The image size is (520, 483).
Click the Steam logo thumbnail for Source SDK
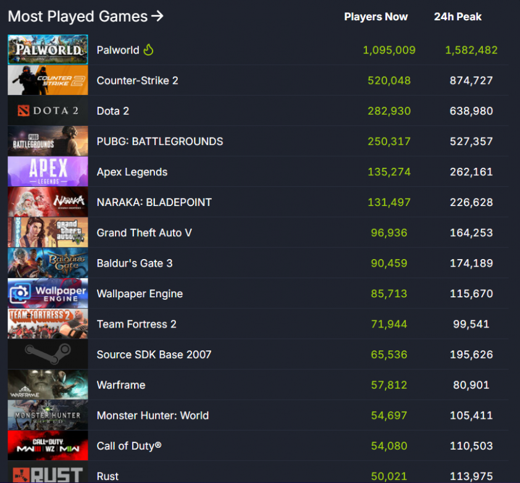(48, 355)
